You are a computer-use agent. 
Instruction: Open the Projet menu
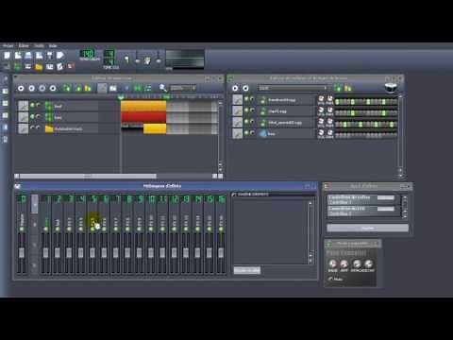8,46
